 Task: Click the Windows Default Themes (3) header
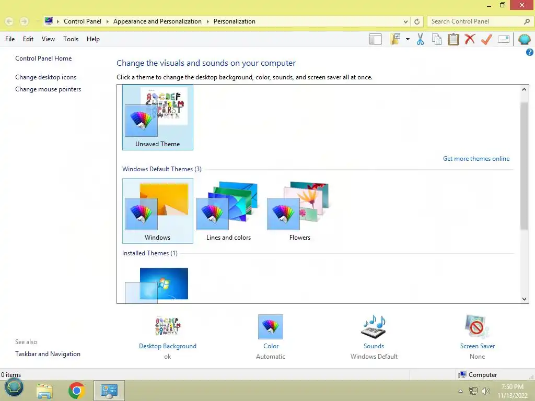pyautogui.click(x=162, y=169)
